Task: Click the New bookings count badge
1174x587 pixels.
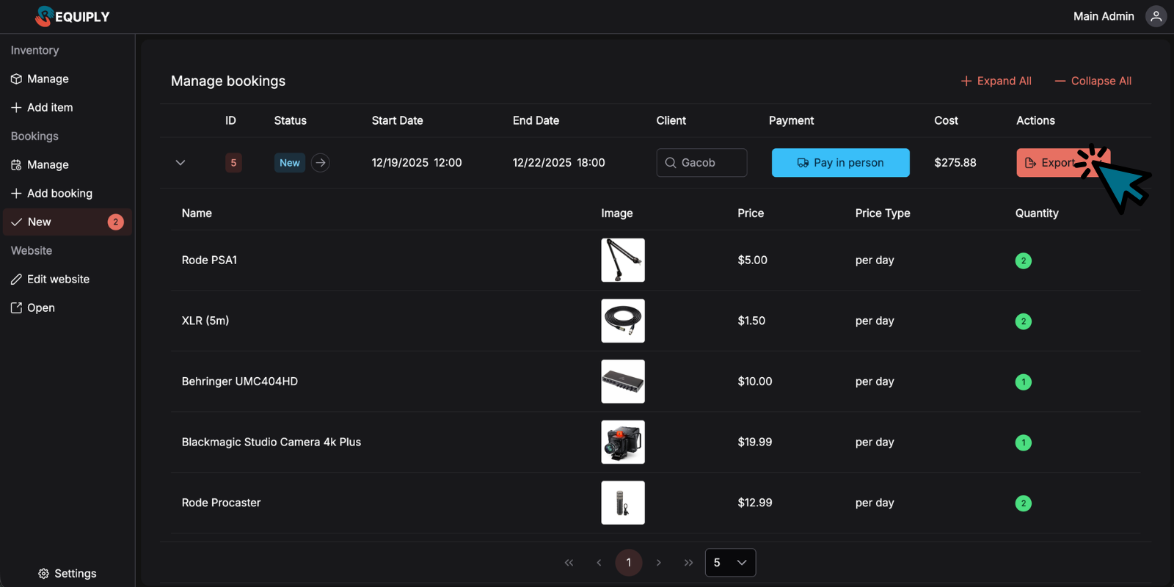Action: 116,222
